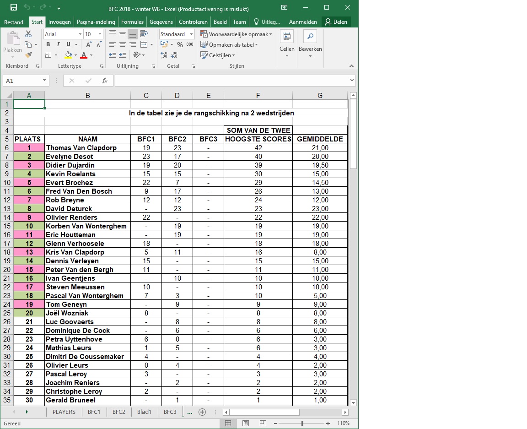Click Aanmelden to sign in

pyautogui.click(x=303, y=22)
